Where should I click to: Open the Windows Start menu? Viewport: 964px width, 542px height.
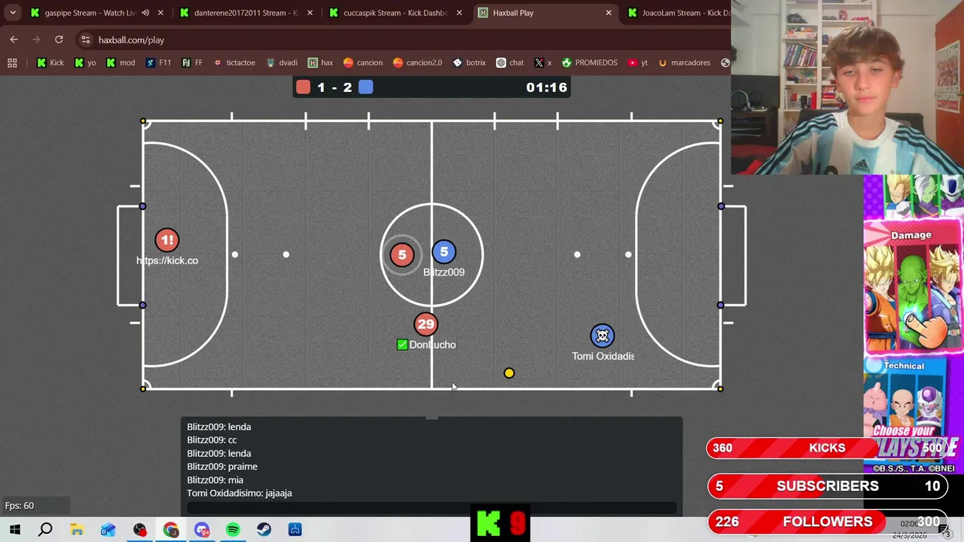pos(15,530)
